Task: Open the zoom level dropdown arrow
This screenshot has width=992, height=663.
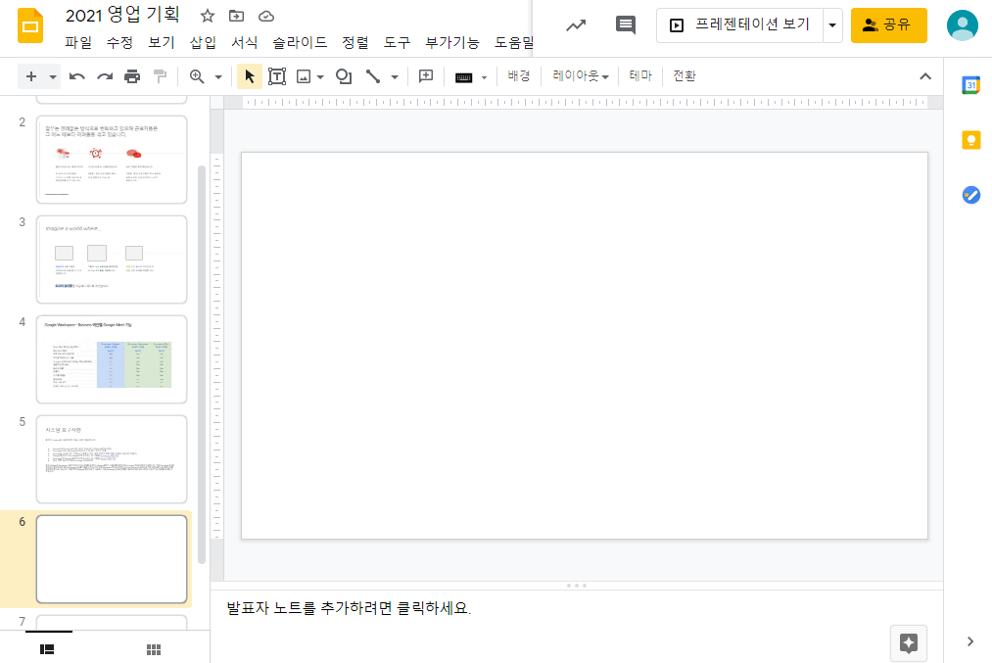Action: click(219, 77)
